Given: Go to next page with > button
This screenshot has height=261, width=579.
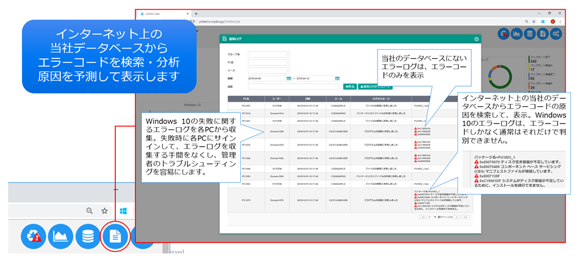Looking at the screenshot, I should coord(457,217).
